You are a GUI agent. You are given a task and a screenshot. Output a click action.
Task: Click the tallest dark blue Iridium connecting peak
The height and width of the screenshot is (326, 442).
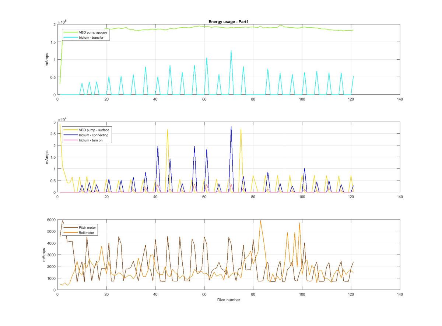231,127
